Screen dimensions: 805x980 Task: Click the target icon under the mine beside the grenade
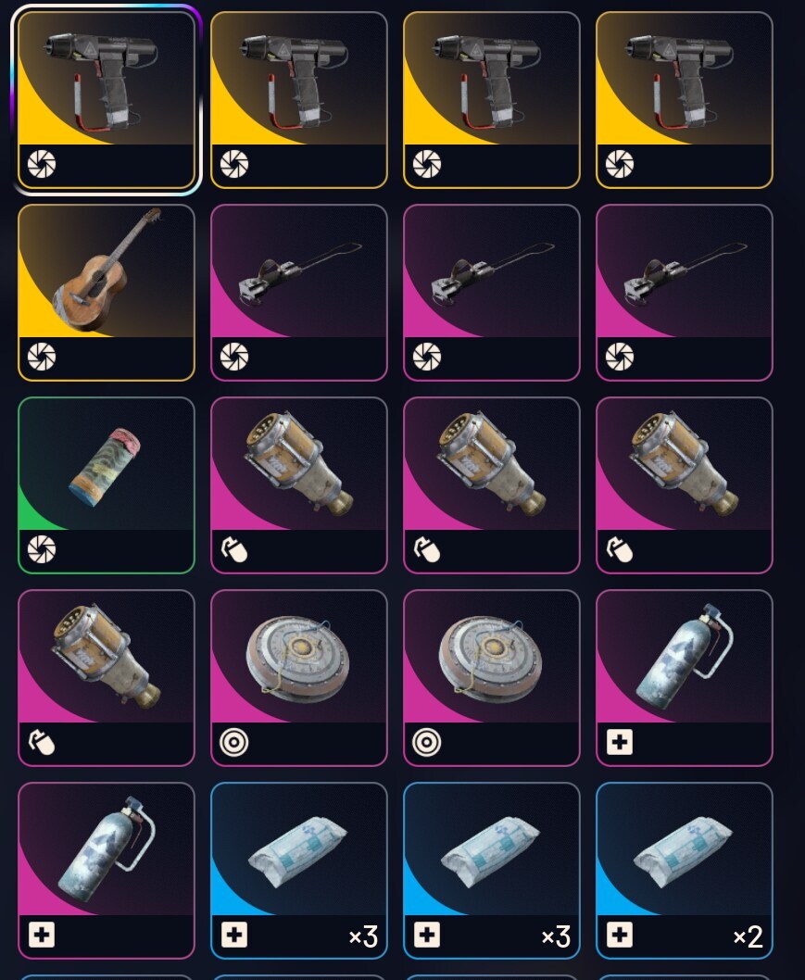pos(234,742)
